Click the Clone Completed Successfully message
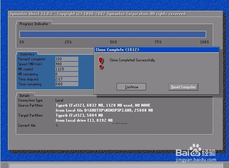229x168 pixels. coord(132,60)
